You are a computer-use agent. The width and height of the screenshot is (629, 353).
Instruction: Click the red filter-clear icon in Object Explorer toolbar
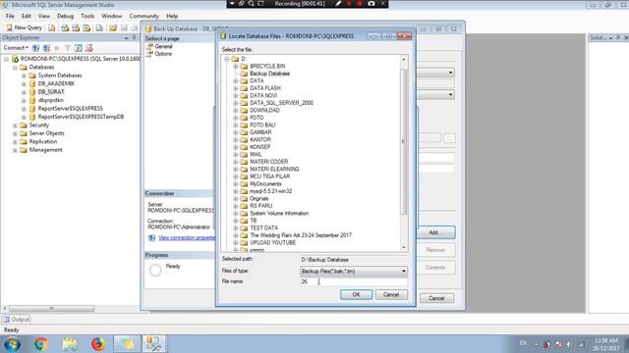pos(89,48)
